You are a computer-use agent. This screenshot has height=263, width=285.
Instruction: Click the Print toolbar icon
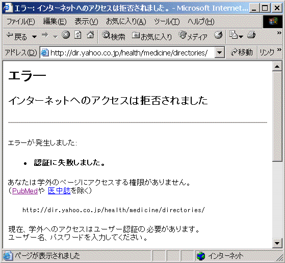(251, 35)
